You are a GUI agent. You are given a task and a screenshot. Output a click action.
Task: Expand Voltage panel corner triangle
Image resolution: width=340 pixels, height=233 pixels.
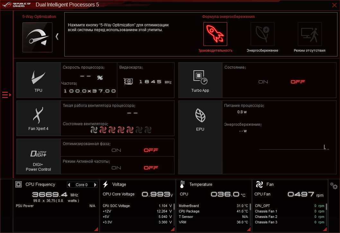(x=173, y=229)
